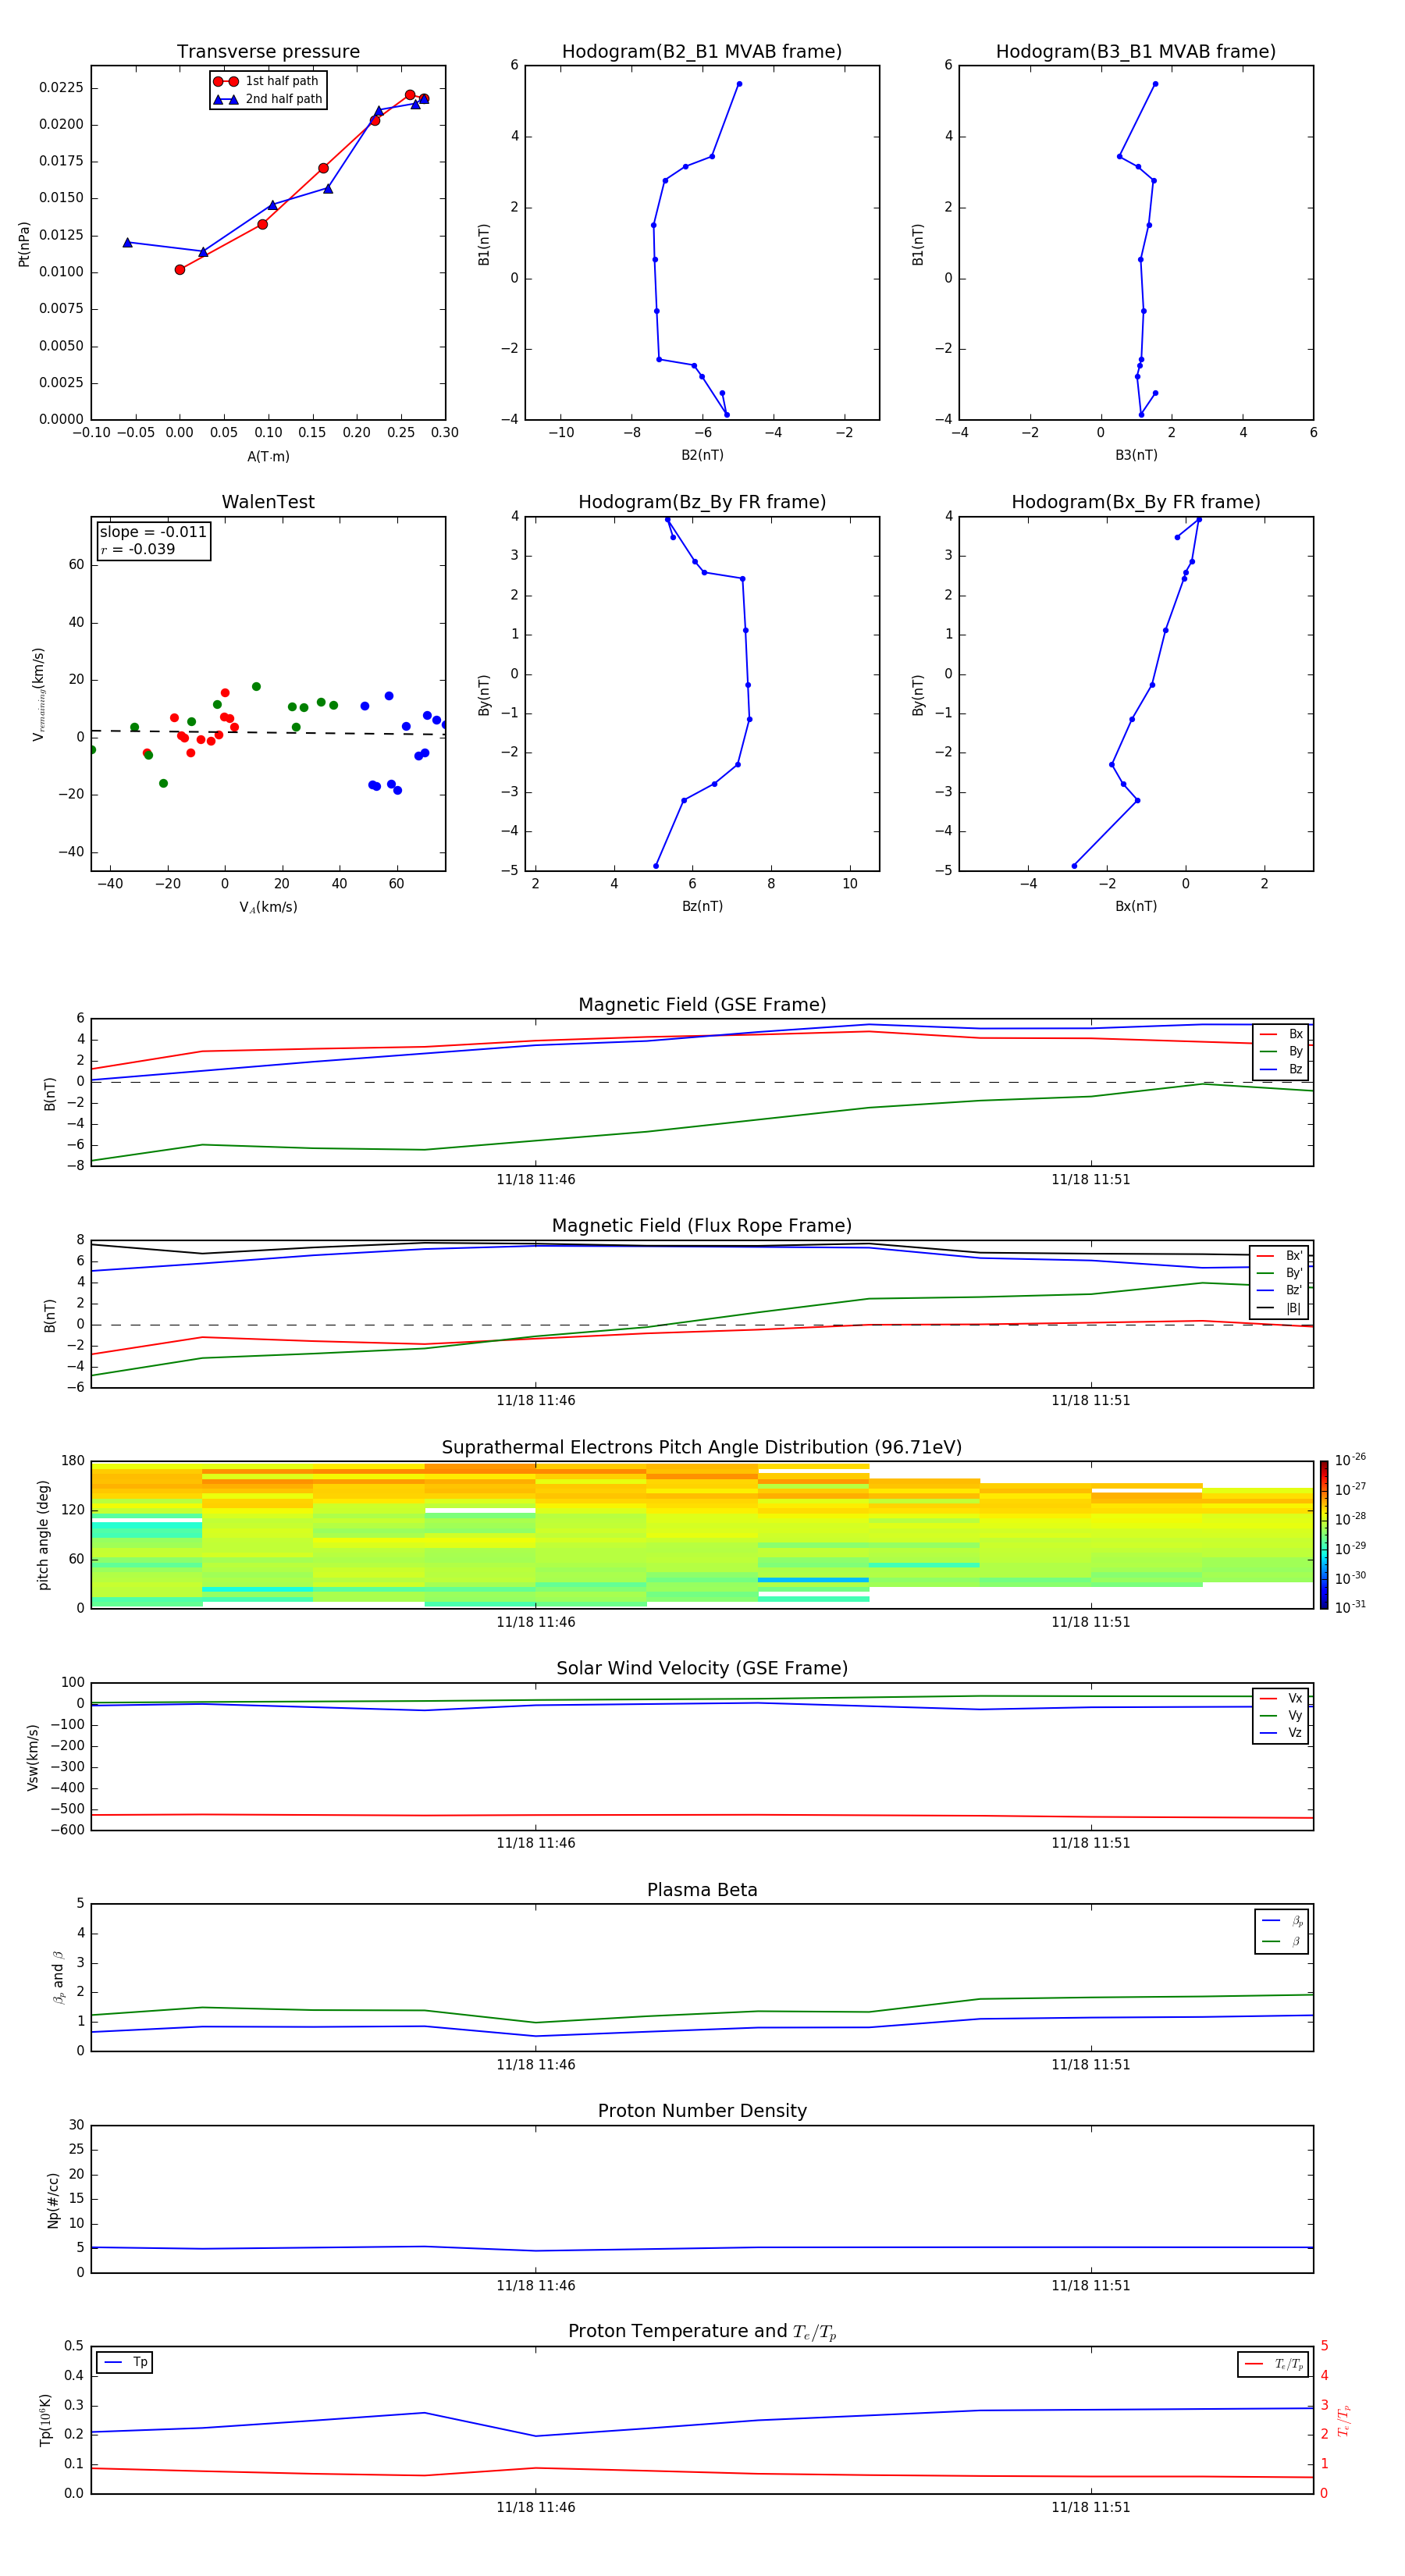The width and height of the screenshot is (1405, 2576).
Task: Click the 'Bx(nT)' x-axis label
Action: [1136, 906]
